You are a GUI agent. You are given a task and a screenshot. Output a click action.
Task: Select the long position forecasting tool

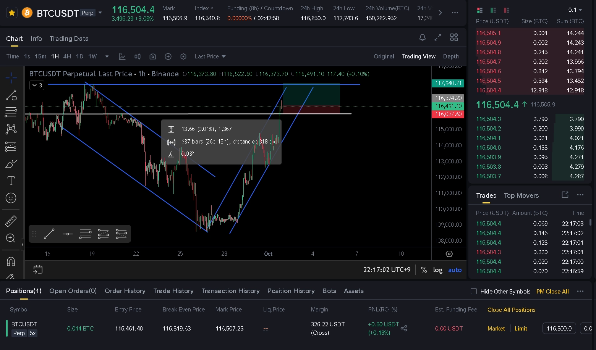coord(11,147)
